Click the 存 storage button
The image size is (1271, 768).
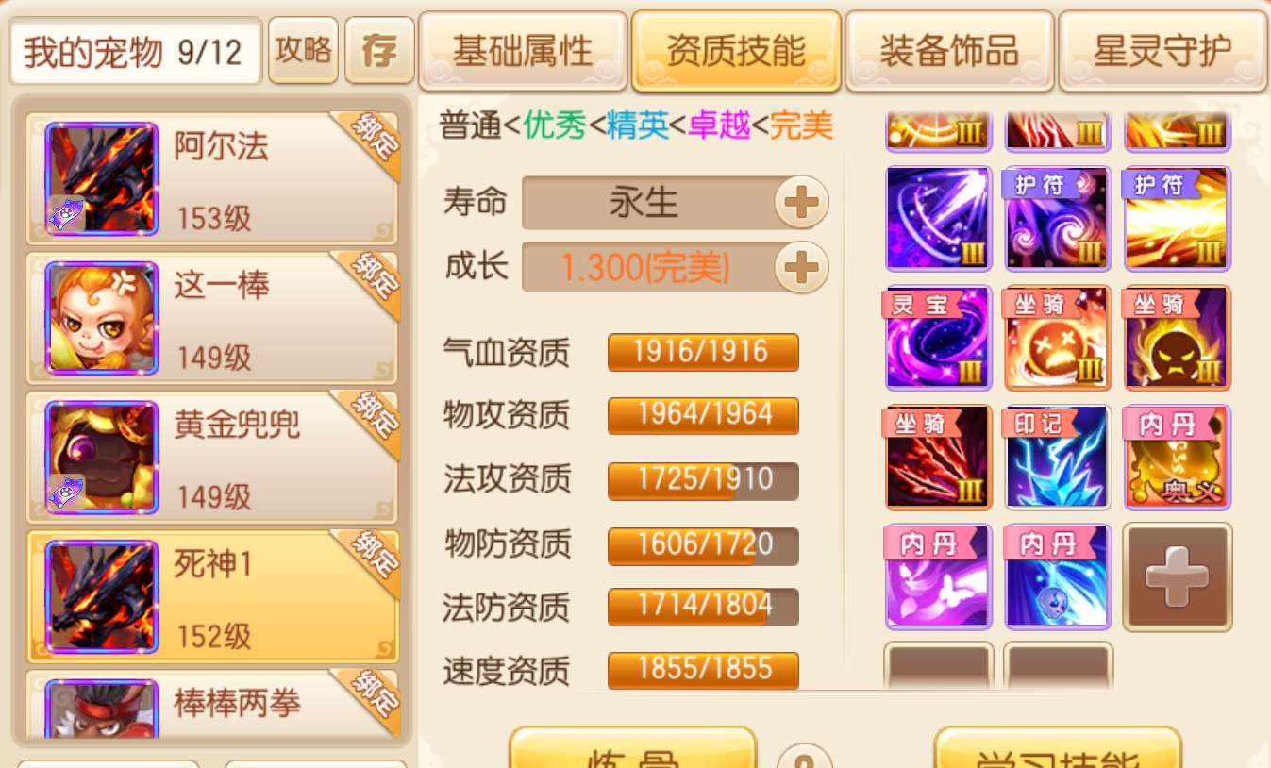click(379, 50)
